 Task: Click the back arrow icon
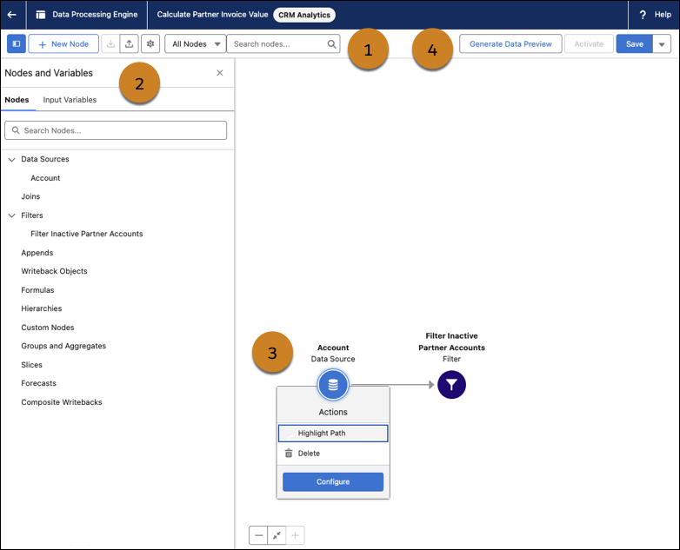tap(11, 15)
